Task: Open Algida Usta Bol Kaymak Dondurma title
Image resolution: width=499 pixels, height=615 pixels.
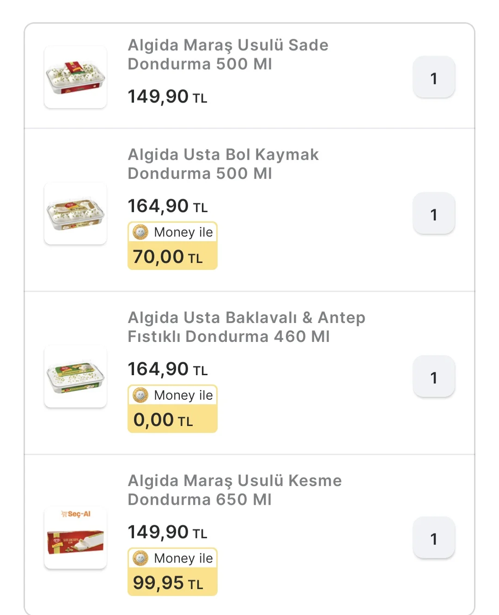Action: (x=223, y=164)
